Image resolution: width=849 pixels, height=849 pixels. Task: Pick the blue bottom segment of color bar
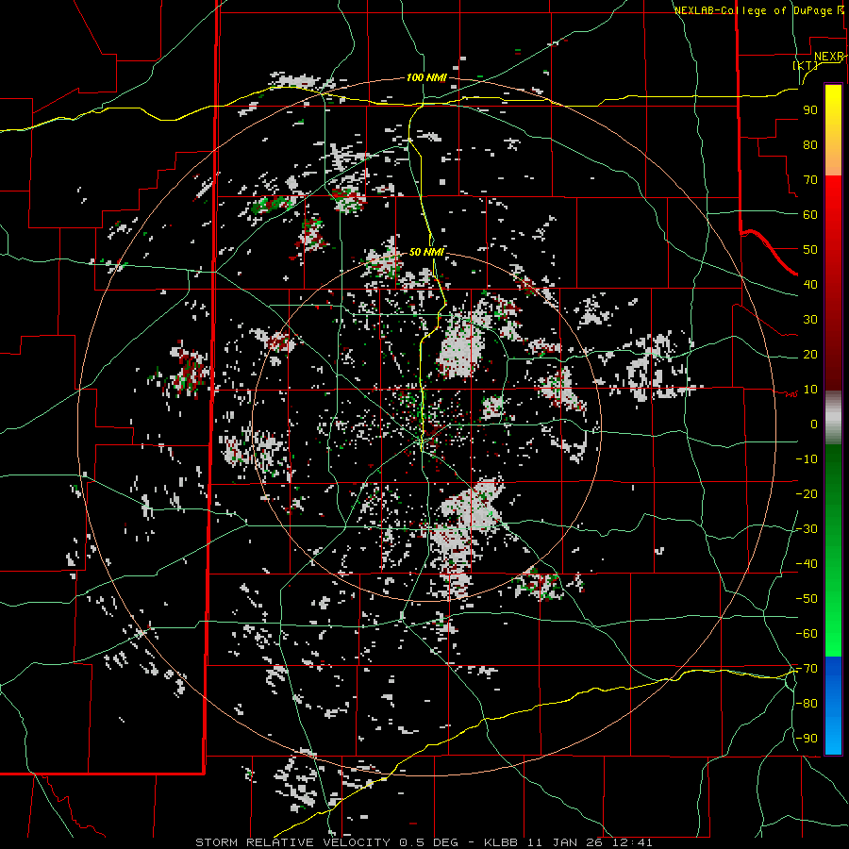[x=833, y=706]
